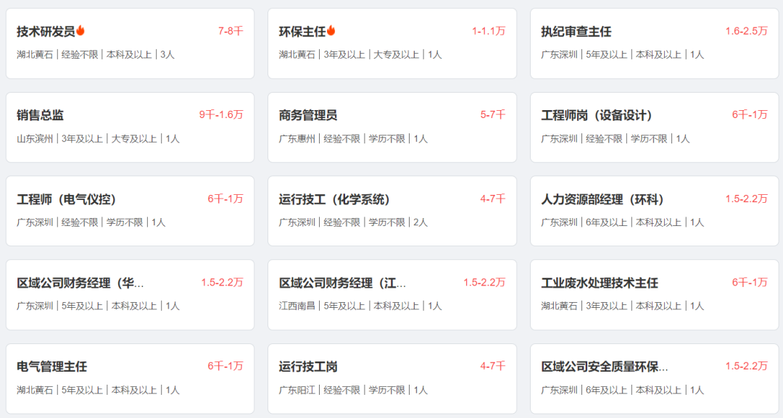Click 1.5-2.2万 salary on 人力资源部经理(环科)
This screenshot has width=783, height=418.
point(747,198)
